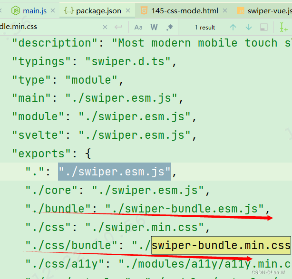Click the "./core" key
This screenshot has height=279, width=292.
tap(51, 190)
